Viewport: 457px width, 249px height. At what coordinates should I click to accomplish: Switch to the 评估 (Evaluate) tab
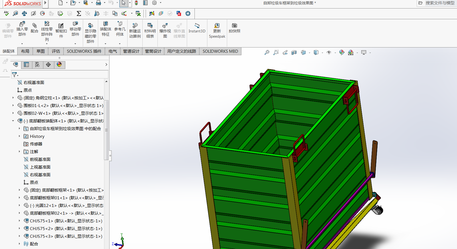(x=56, y=51)
